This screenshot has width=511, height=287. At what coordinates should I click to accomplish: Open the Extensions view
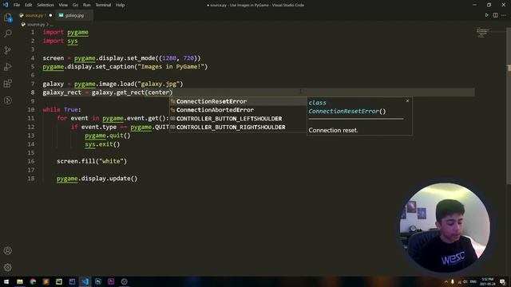(x=8, y=84)
